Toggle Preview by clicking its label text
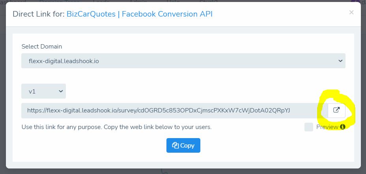This screenshot has height=174, width=366. (x=327, y=127)
